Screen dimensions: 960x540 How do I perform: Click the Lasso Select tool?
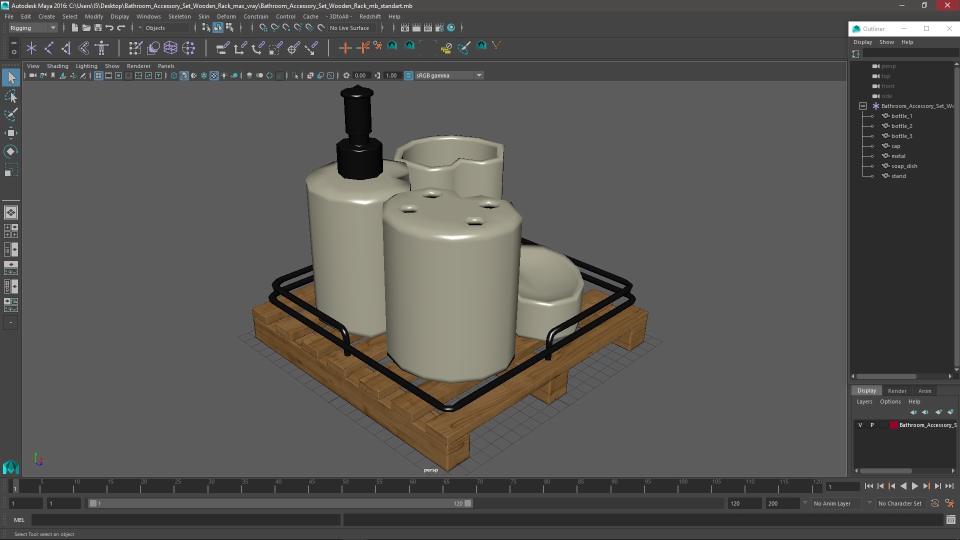[x=10, y=96]
